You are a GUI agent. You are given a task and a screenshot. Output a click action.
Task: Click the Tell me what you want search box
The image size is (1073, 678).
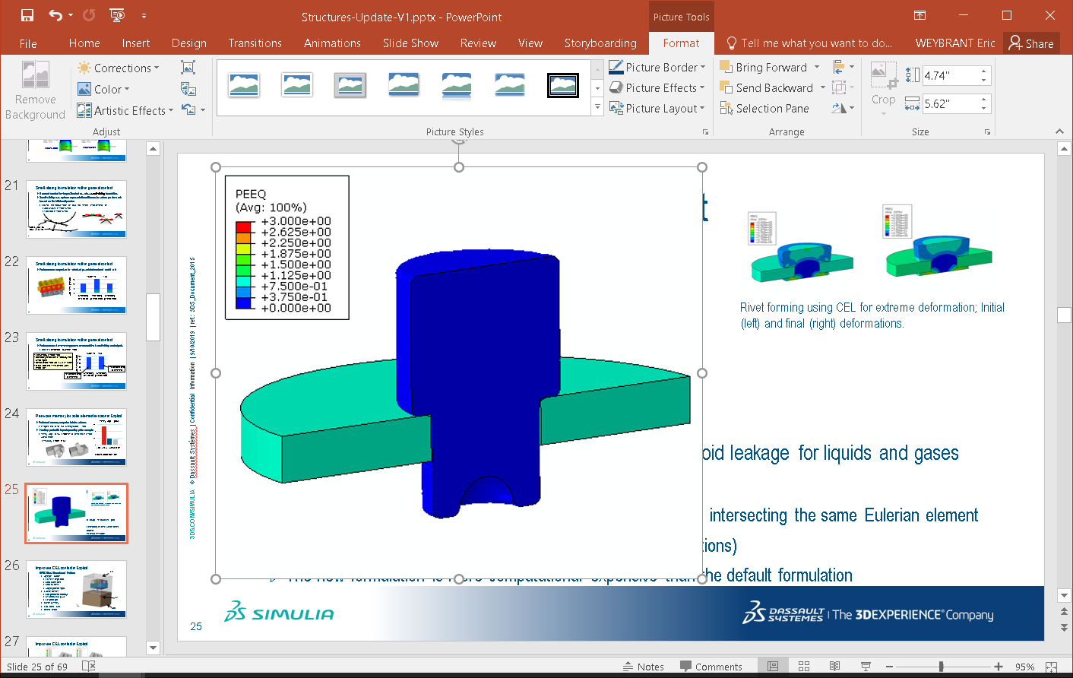tap(809, 43)
